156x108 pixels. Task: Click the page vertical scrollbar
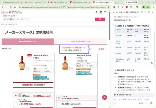(x=109, y=26)
